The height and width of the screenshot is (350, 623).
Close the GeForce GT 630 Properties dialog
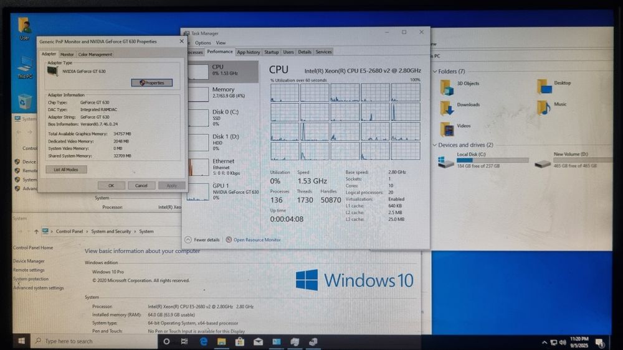point(181,41)
